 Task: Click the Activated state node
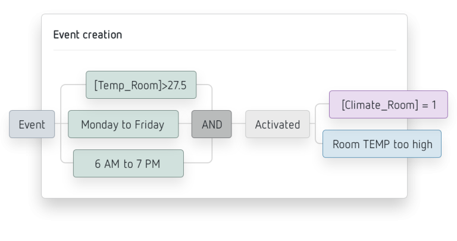tap(277, 124)
